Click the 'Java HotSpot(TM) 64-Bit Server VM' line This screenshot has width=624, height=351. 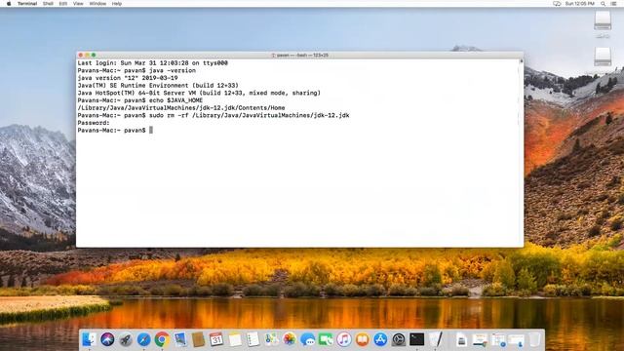199,94
